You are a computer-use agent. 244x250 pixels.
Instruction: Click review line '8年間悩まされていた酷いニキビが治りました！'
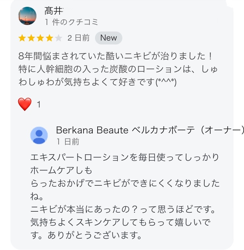(116, 56)
